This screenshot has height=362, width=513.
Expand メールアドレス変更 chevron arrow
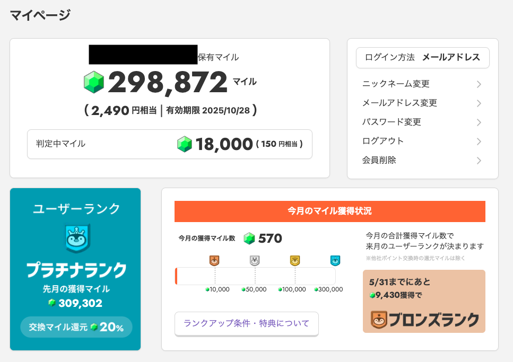tap(479, 103)
